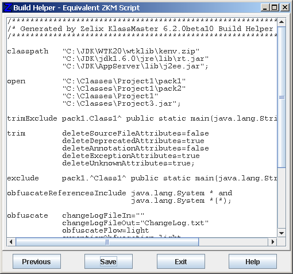293x274 pixels.
Task: Click the rt.jar classpath line
Action: pyautogui.click(x=136, y=59)
